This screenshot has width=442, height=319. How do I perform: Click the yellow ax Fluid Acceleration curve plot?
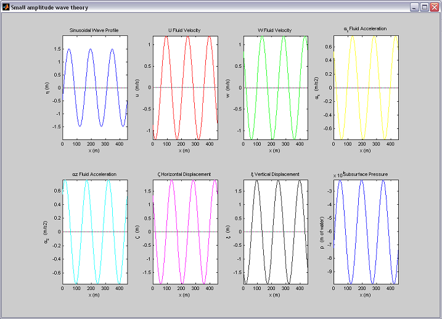tap(366, 88)
